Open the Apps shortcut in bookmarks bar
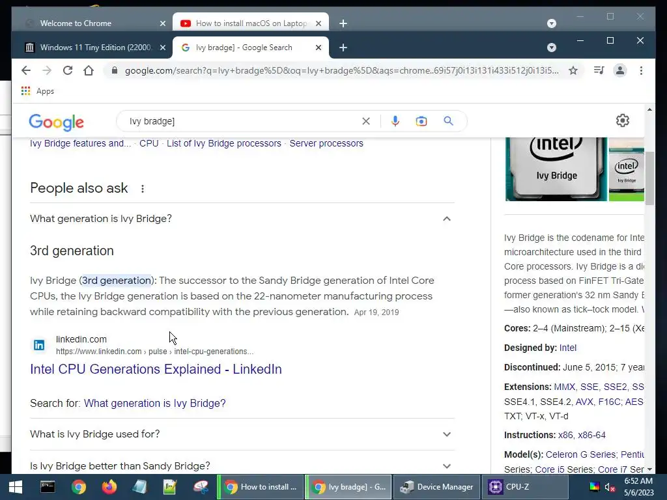Viewport: 667px width, 500px height. tap(37, 91)
